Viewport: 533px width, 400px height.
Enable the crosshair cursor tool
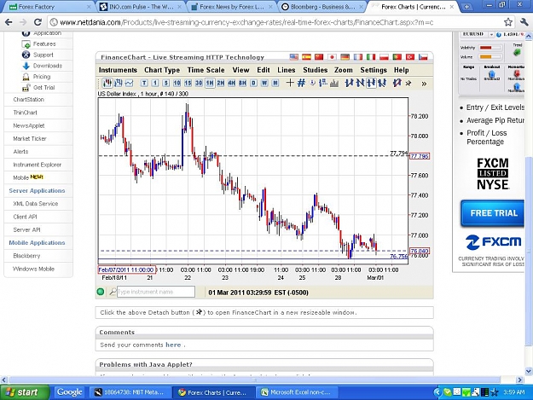click(x=290, y=83)
